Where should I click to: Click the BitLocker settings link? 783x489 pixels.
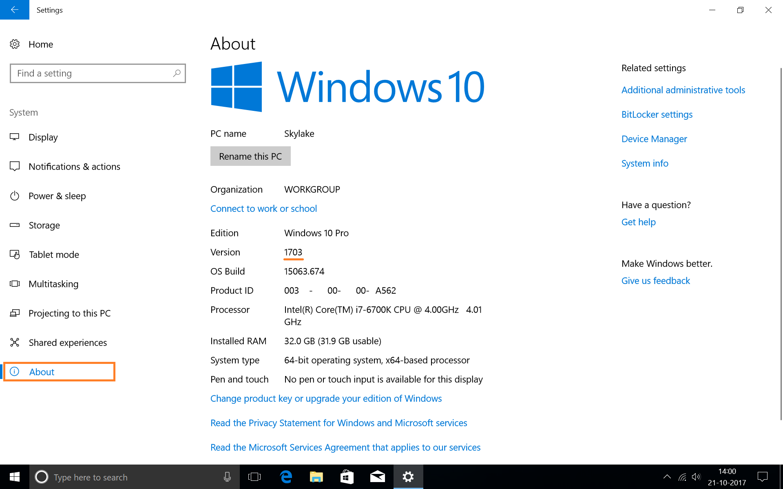point(657,115)
